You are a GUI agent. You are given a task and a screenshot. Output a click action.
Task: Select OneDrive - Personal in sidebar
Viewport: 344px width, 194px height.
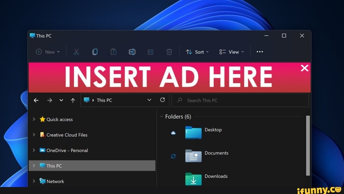coord(67,150)
